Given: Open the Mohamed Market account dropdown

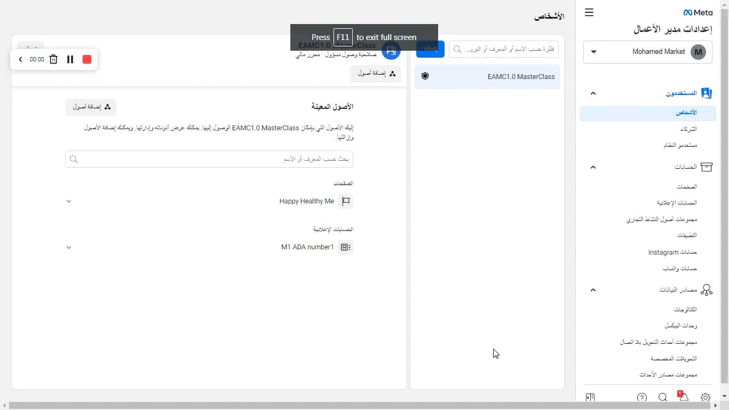Looking at the screenshot, I should click(x=648, y=52).
